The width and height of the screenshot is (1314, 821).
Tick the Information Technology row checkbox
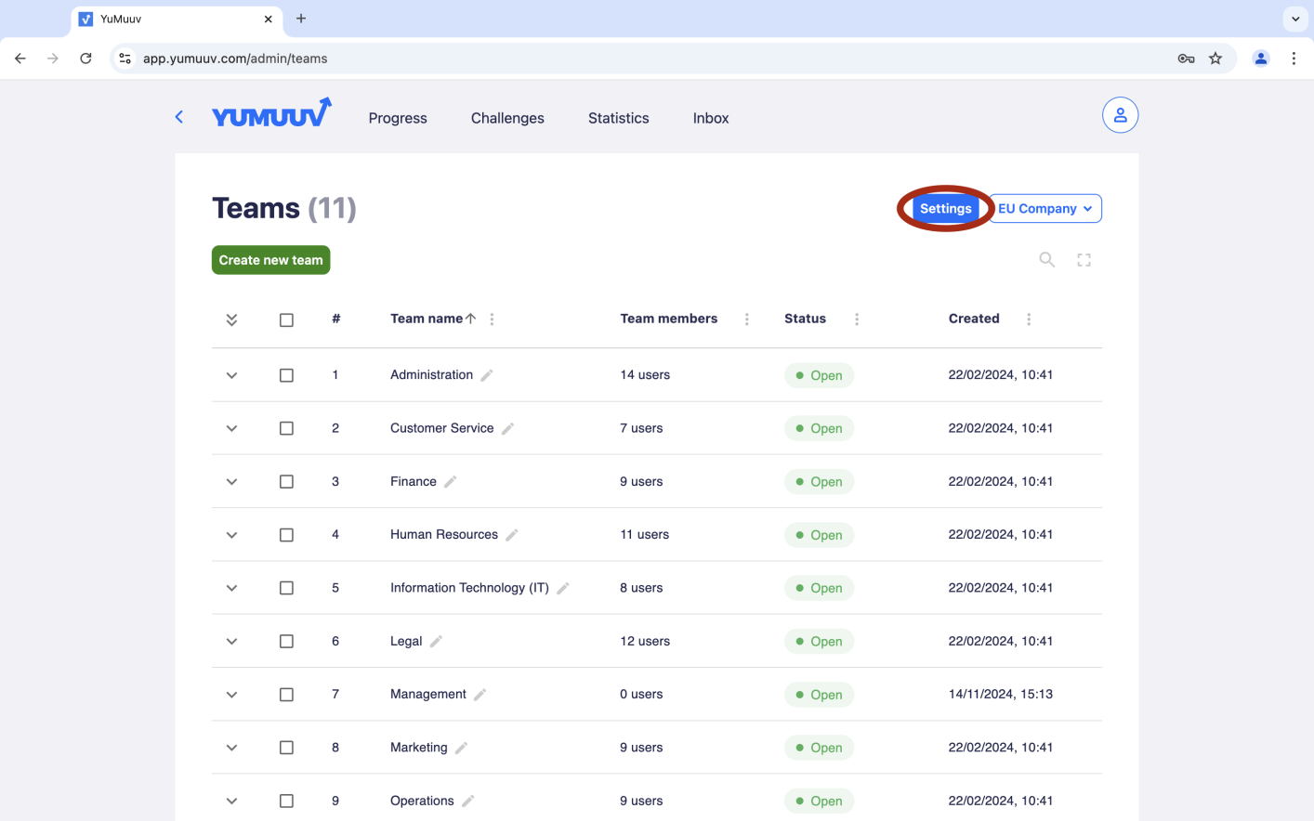pyautogui.click(x=286, y=589)
